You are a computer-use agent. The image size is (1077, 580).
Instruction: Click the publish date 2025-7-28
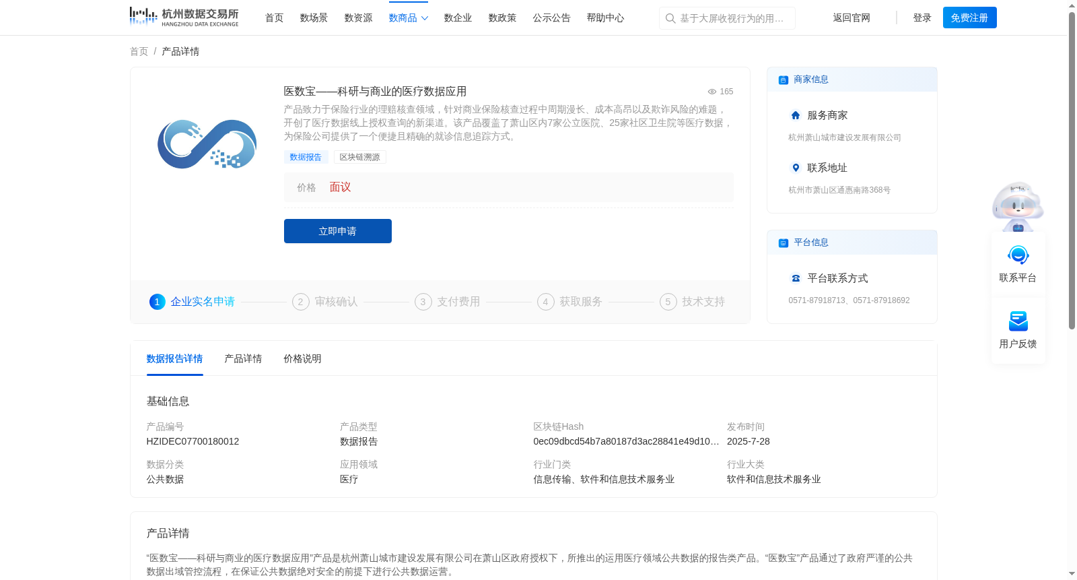pos(749,442)
